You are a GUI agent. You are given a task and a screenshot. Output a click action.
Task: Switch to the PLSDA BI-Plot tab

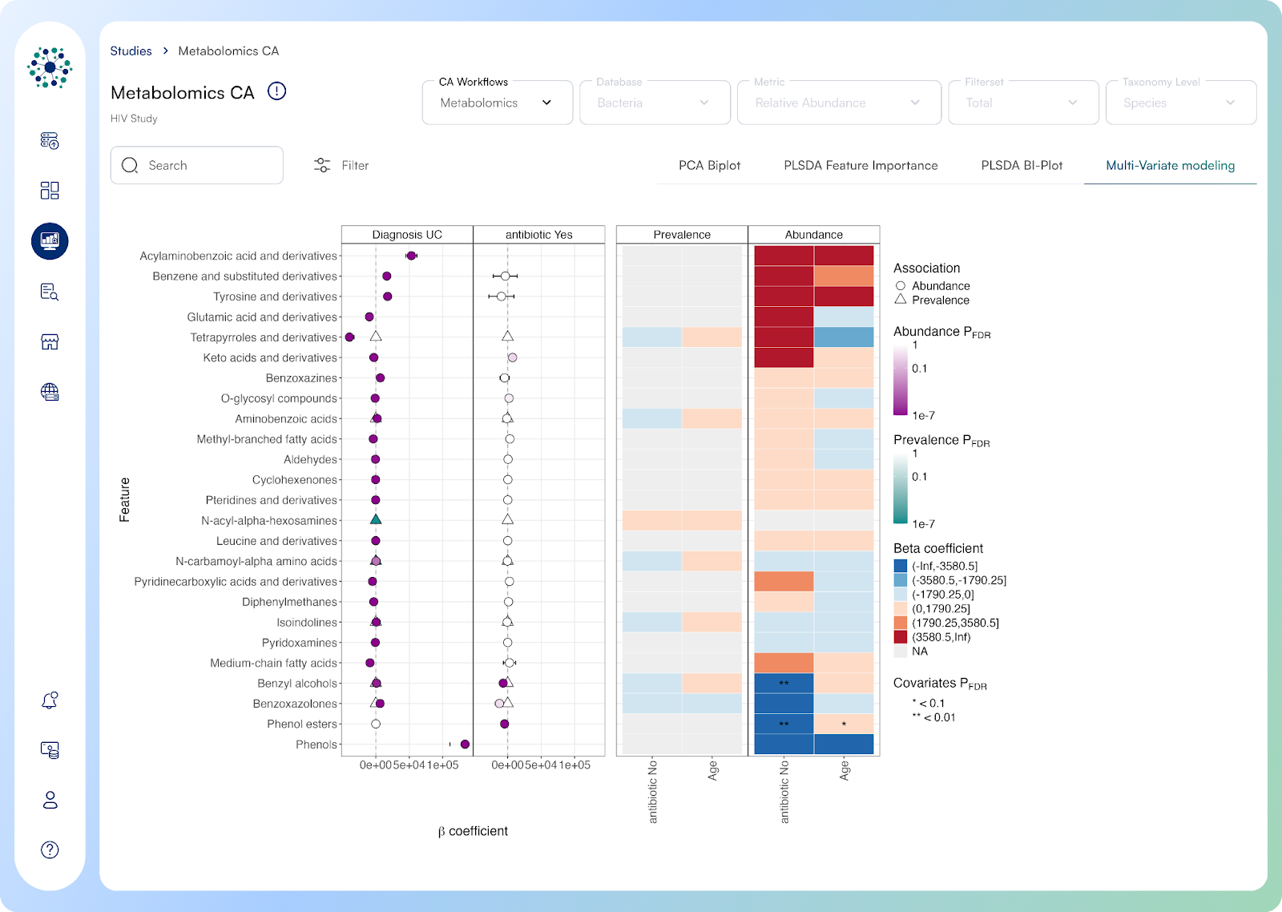[1022, 165]
